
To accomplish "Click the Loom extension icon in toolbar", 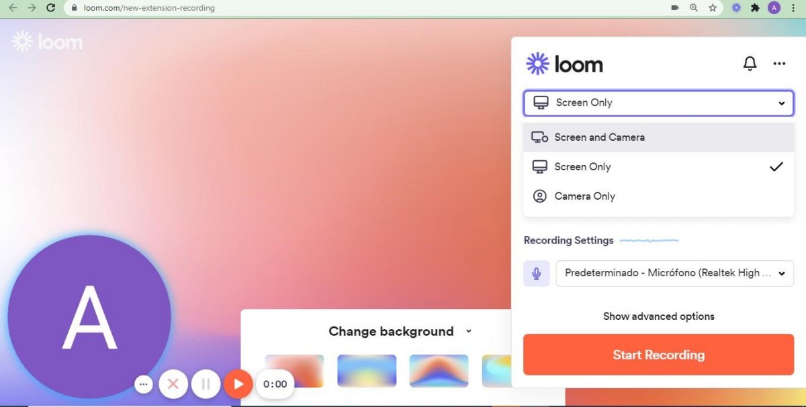I will [x=736, y=8].
